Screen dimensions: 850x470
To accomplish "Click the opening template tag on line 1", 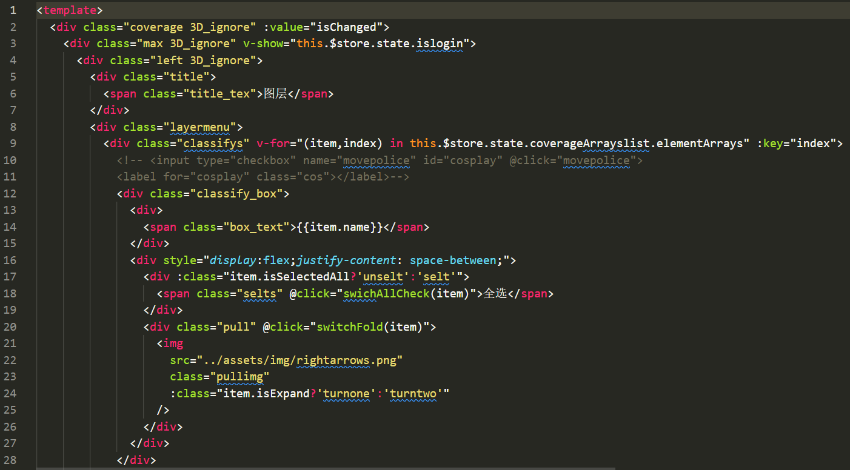I will 70,10.
